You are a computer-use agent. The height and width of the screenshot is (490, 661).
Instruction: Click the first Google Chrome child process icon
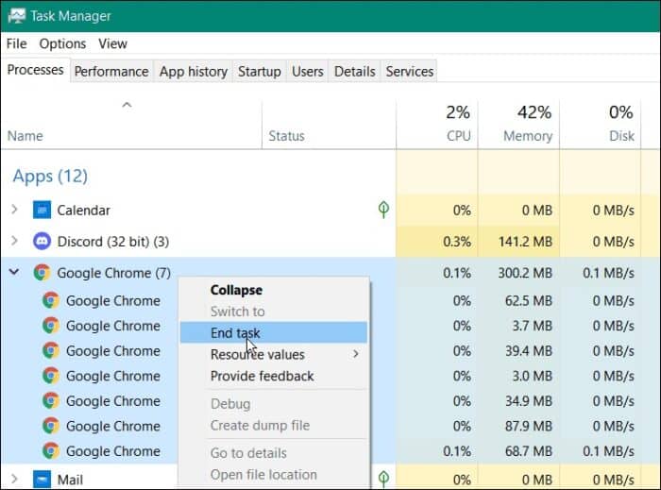51,301
